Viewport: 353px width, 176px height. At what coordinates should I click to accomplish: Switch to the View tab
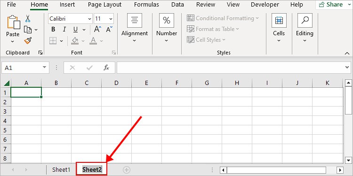click(233, 5)
